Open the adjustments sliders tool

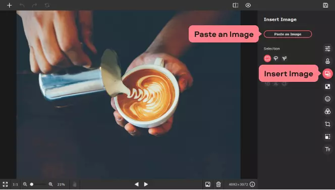pos(327,49)
